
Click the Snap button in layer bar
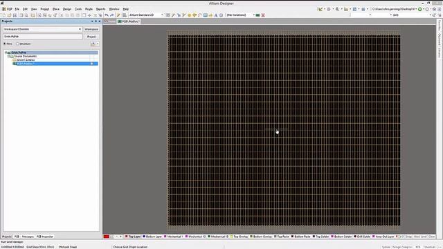pos(408,237)
